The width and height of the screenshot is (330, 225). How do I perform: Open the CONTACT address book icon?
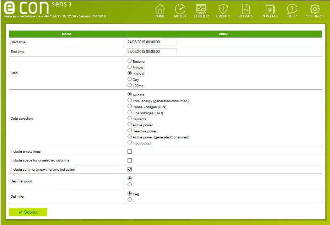[x=270, y=9]
